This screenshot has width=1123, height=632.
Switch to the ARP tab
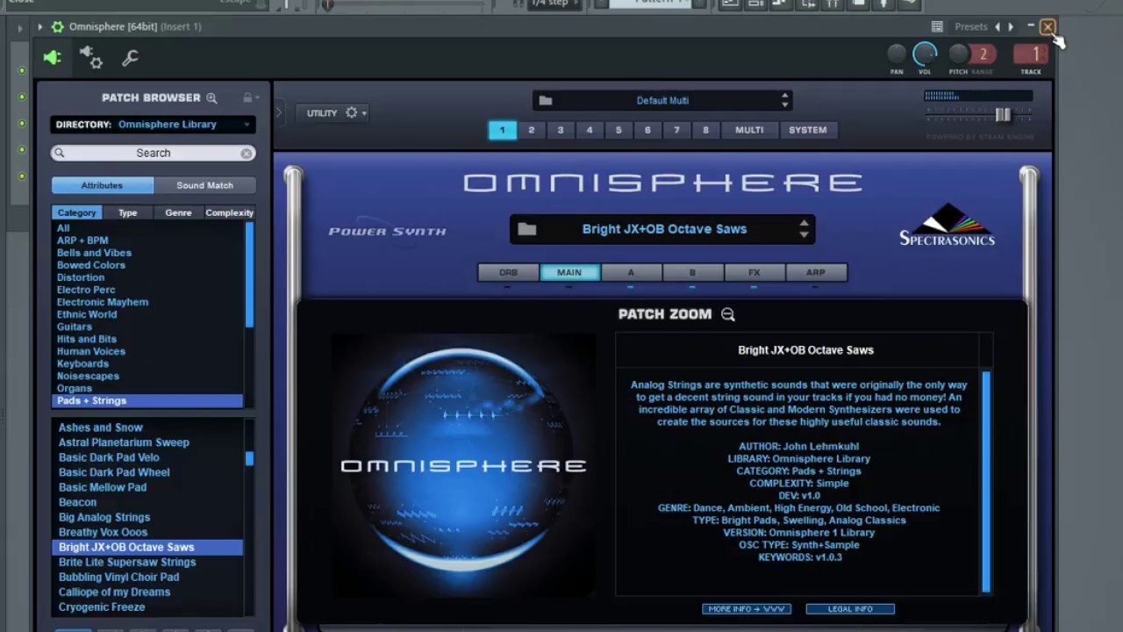tap(816, 273)
